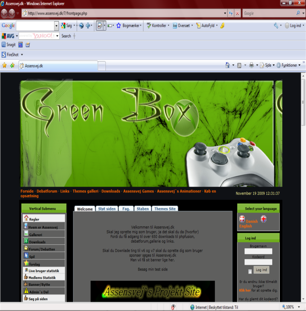Click the popup blocker status bar icon

point(173,307)
